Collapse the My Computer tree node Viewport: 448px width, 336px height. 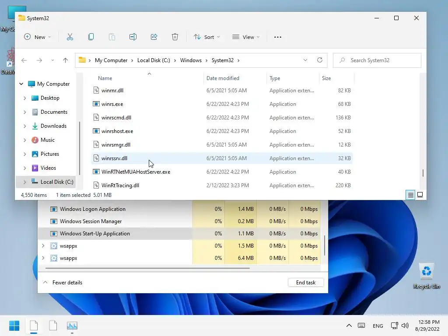tap(21, 84)
